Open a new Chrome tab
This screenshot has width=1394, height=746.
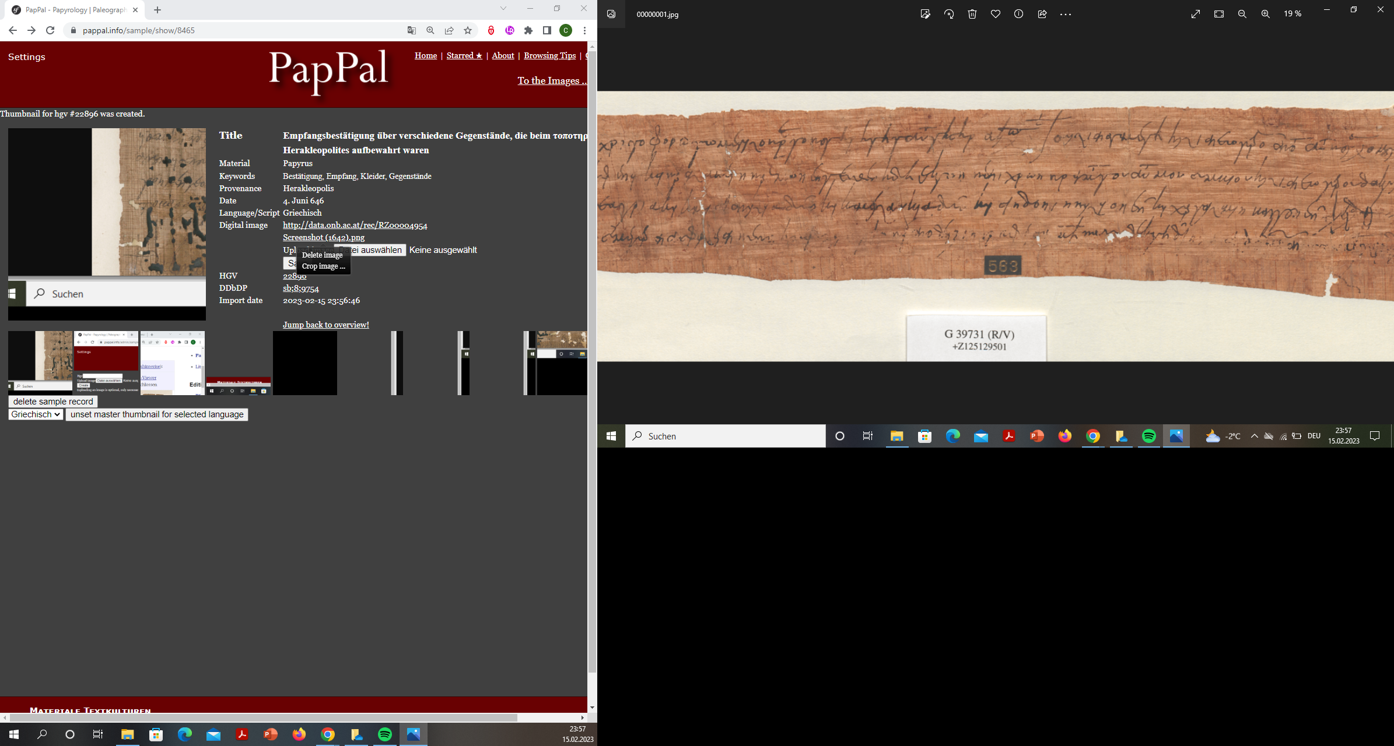coord(157,10)
